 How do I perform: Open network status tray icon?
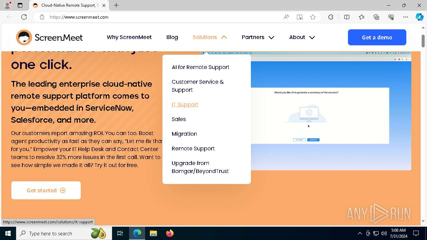click(376, 233)
